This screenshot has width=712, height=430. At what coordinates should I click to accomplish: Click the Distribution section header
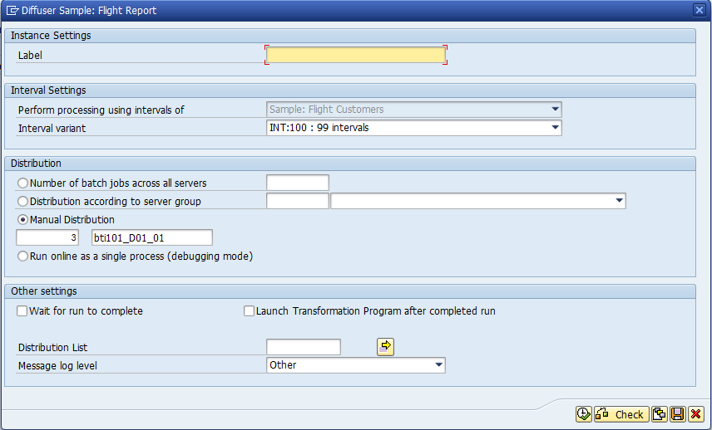coord(350,164)
